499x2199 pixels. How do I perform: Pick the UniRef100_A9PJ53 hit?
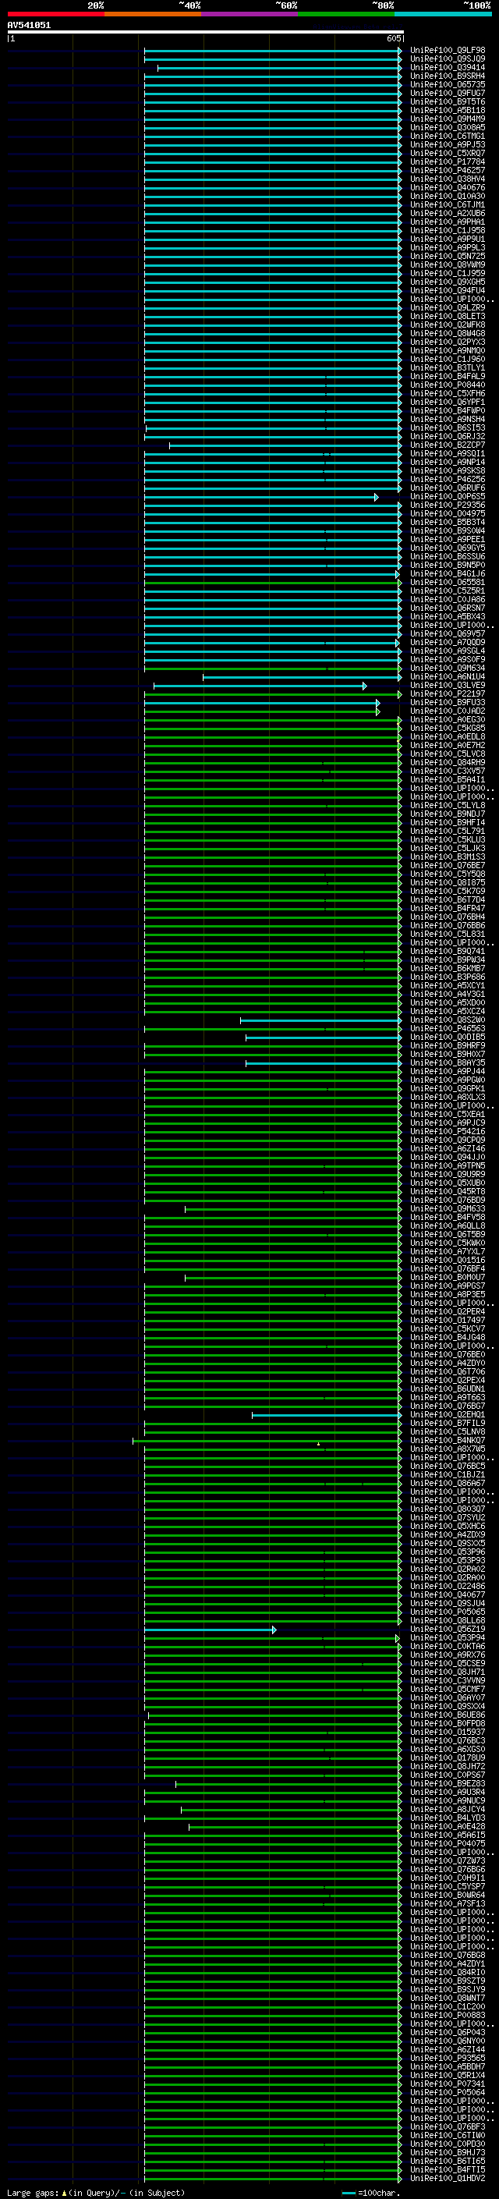pyautogui.click(x=447, y=144)
